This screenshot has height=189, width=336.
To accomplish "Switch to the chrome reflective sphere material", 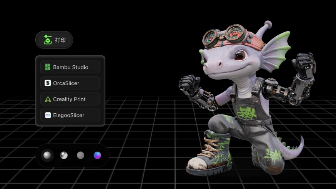I will (x=64, y=155).
